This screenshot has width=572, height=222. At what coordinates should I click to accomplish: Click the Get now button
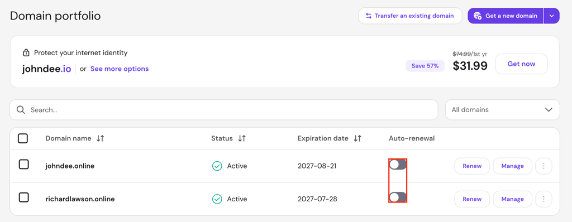click(x=521, y=64)
